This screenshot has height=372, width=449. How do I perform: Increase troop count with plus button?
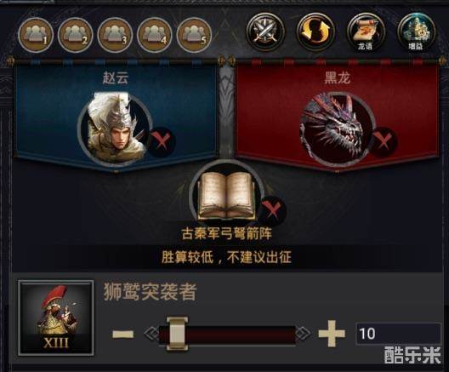click(x=332, y=334)
